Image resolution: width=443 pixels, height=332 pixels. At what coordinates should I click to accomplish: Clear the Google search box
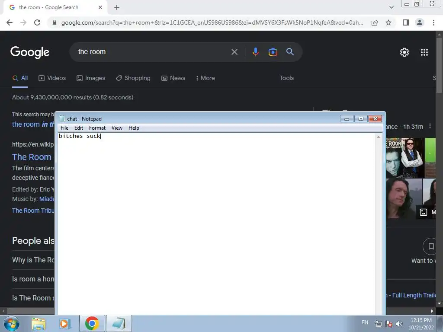[x=234, y=52]
